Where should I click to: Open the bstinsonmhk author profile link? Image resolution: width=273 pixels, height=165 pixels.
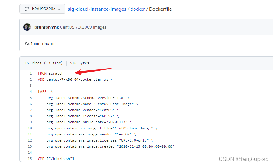(47, 27)
